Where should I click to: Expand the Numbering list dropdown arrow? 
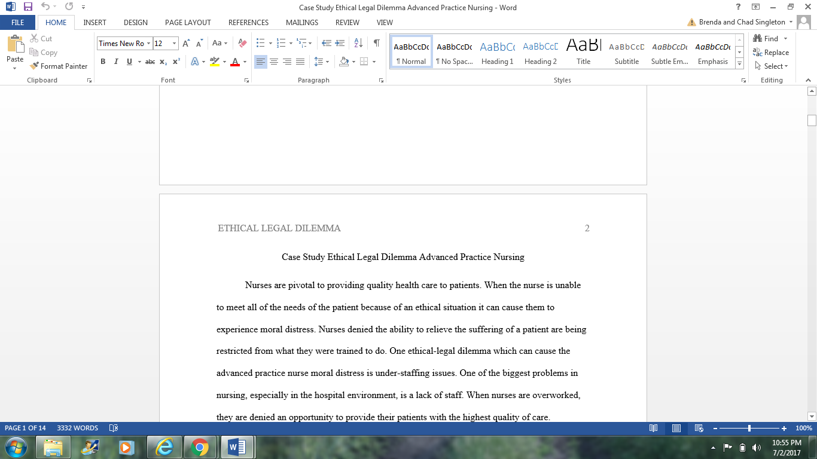(291, 43)
